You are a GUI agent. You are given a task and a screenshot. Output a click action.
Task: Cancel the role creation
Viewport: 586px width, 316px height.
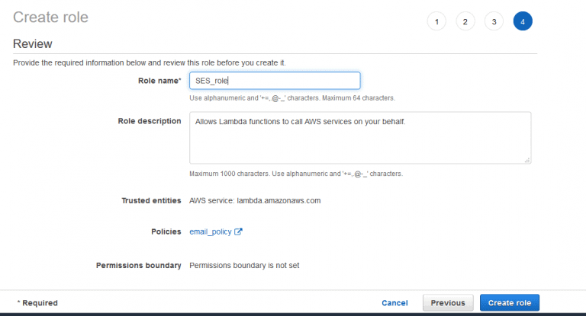(394, 303)
